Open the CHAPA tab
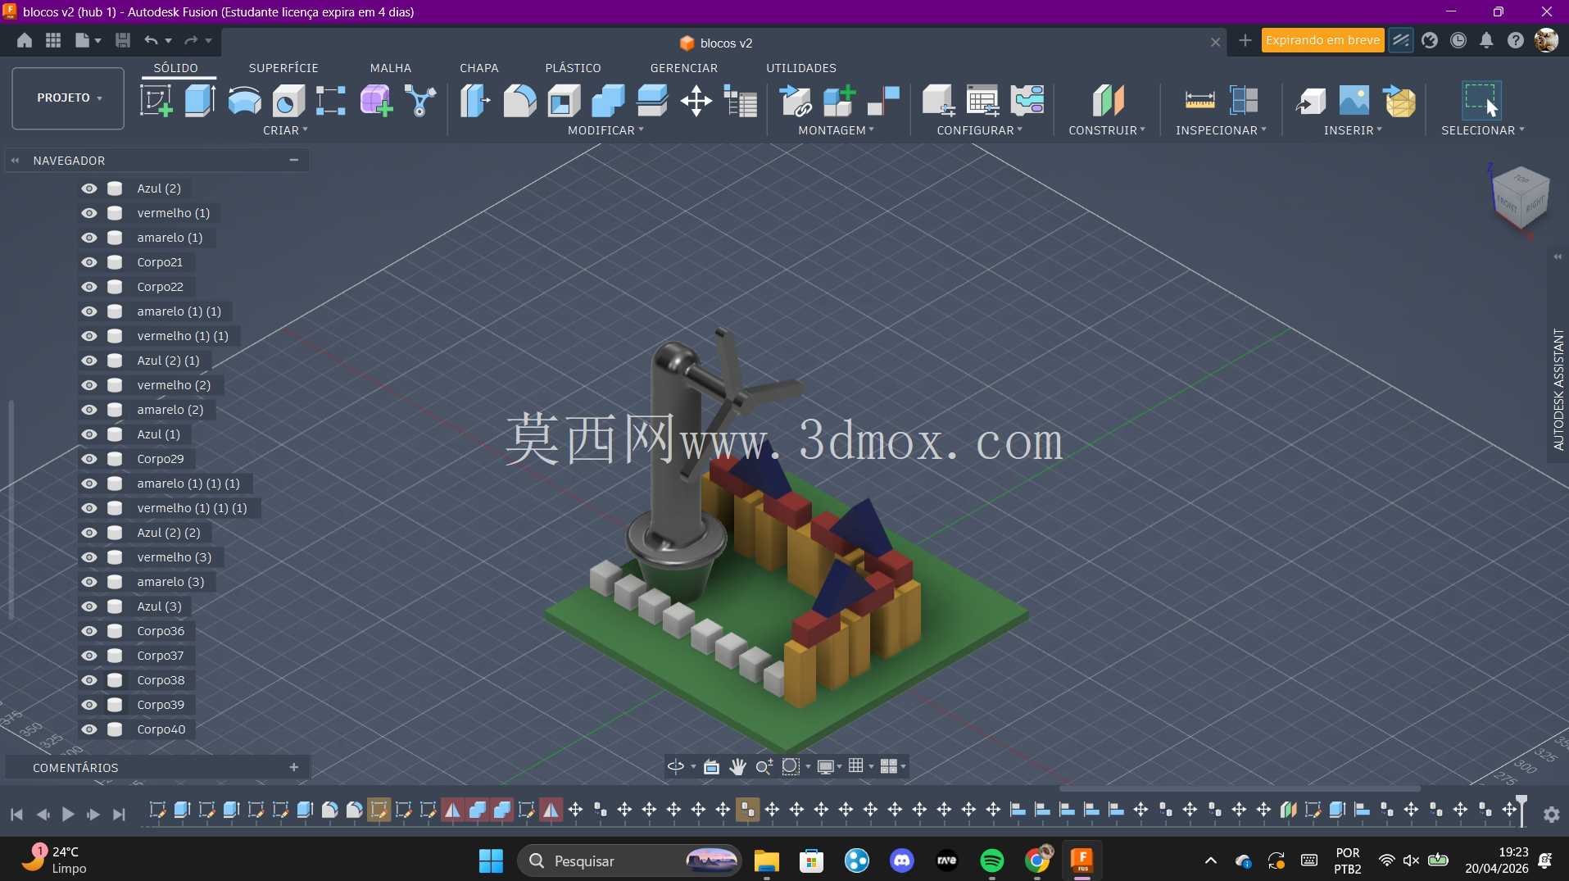This screenshot has height=881, width=1569. [479, 68]
